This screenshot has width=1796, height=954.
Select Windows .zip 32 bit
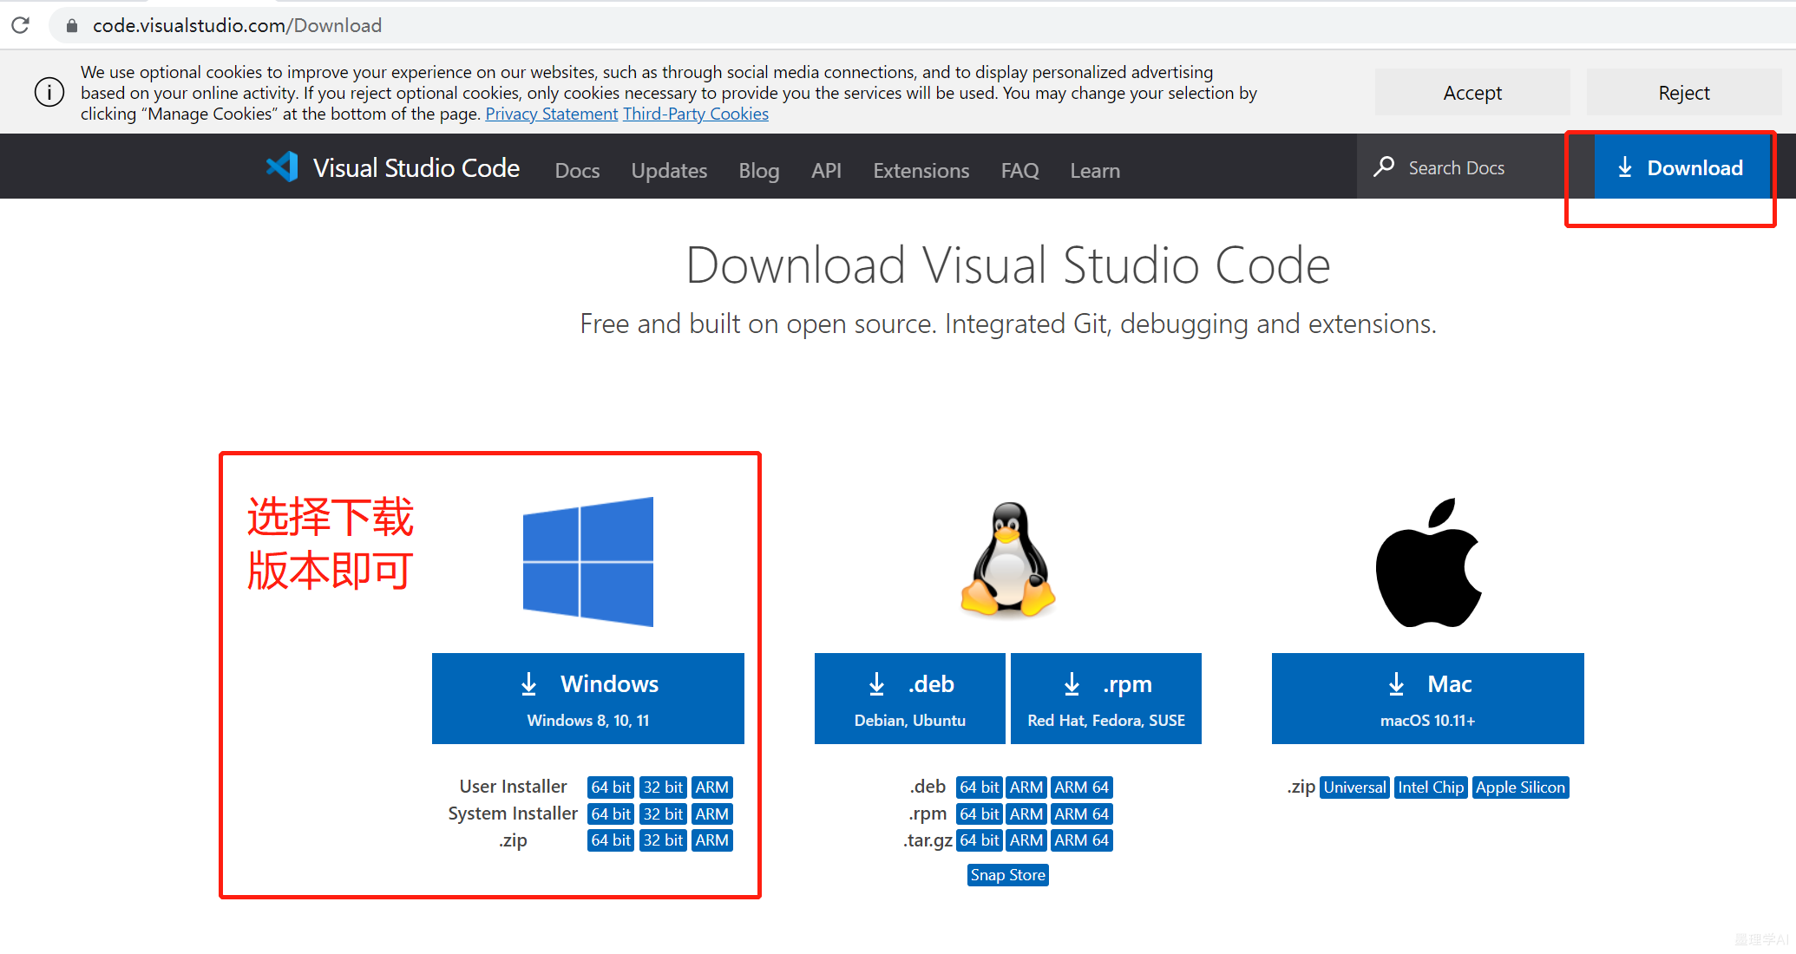tap(663, 840)
